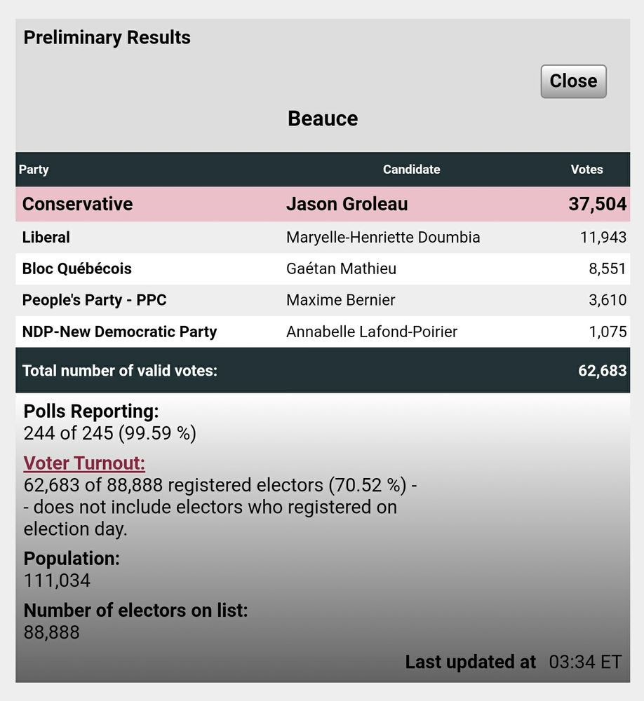The image size is (644, 701).
Task: Select the People's Party - PPC row
Action: click(x=323, y=300)
